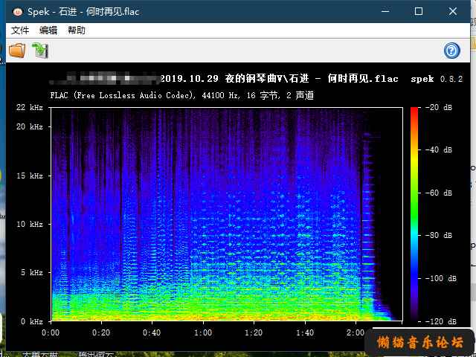
Task: Open the blue help icon
Action: (451, 51)
